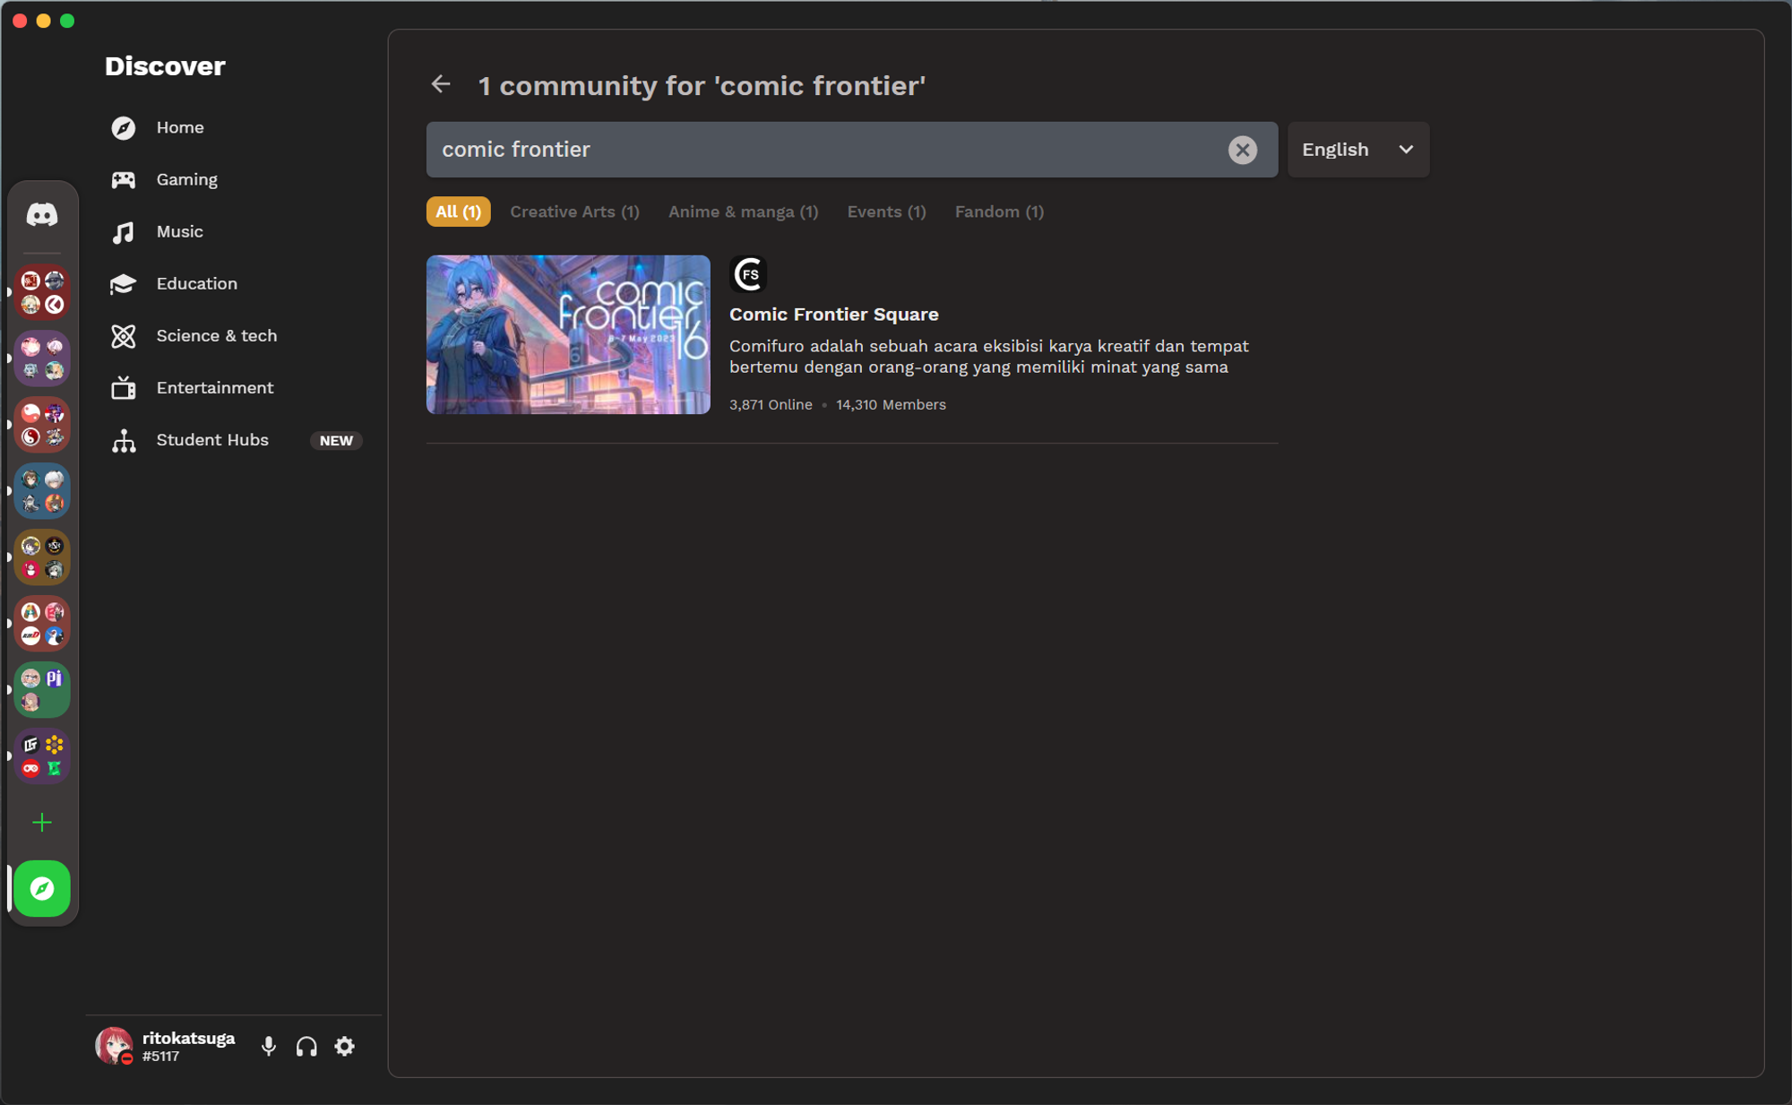Click the macOS green zoom window button
The width and height of the screenshot is (1792, 1105).
[67, 21]
